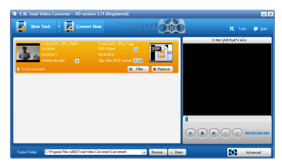Set the clip start bracket marker

point(226,133)
